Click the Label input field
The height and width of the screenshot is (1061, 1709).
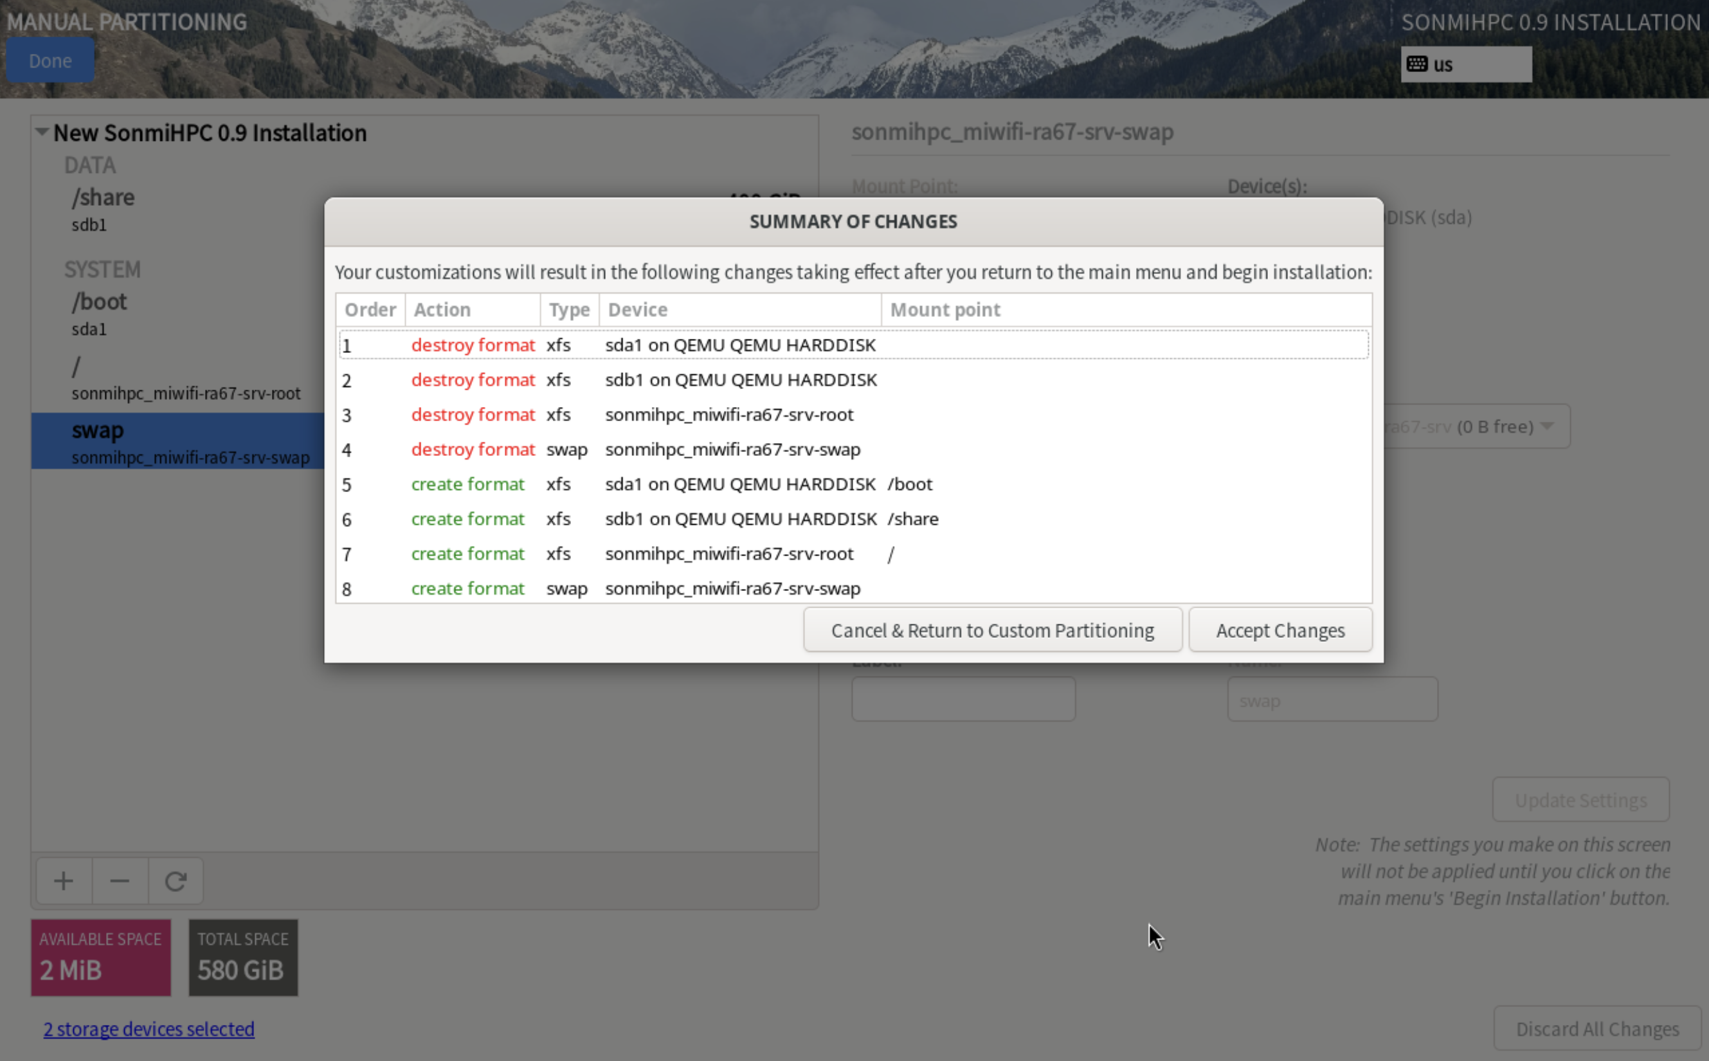click(963, 699)
